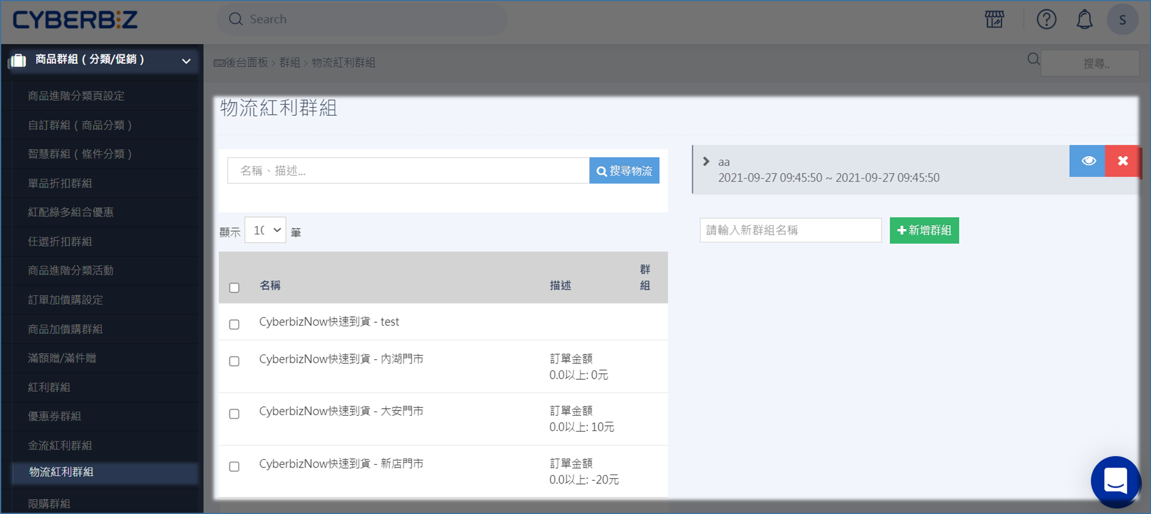Viewport: 1151px width, 514px height.
Task: Click the aa group date range text
Action: click(829, 178)
